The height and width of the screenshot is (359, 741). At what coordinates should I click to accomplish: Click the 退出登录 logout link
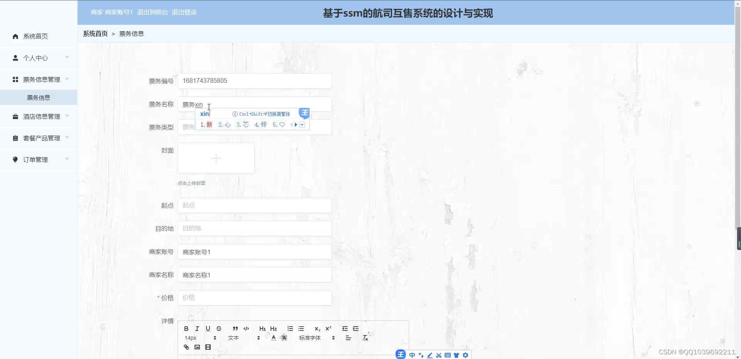[x=184, y=12]
